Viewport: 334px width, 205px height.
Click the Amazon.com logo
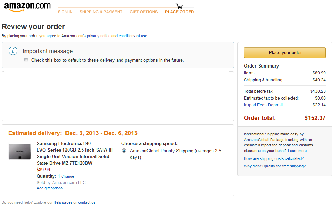click(x=27, y=7)
